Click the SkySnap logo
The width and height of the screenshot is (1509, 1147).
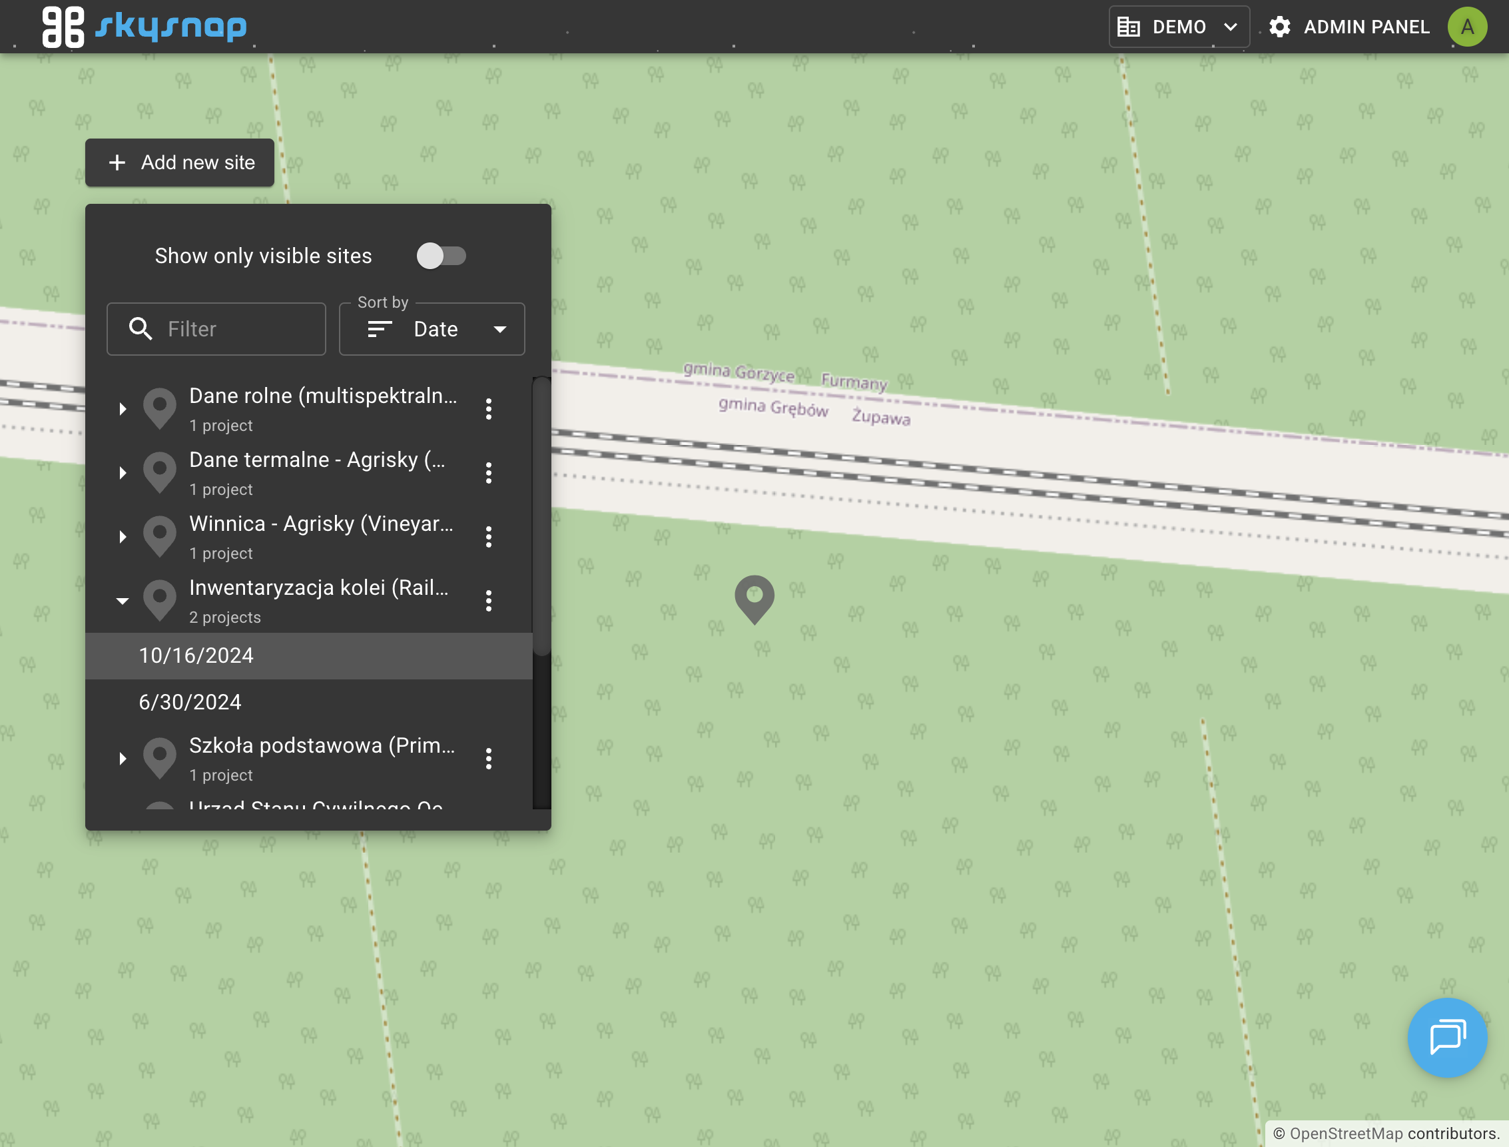point(144,27)
